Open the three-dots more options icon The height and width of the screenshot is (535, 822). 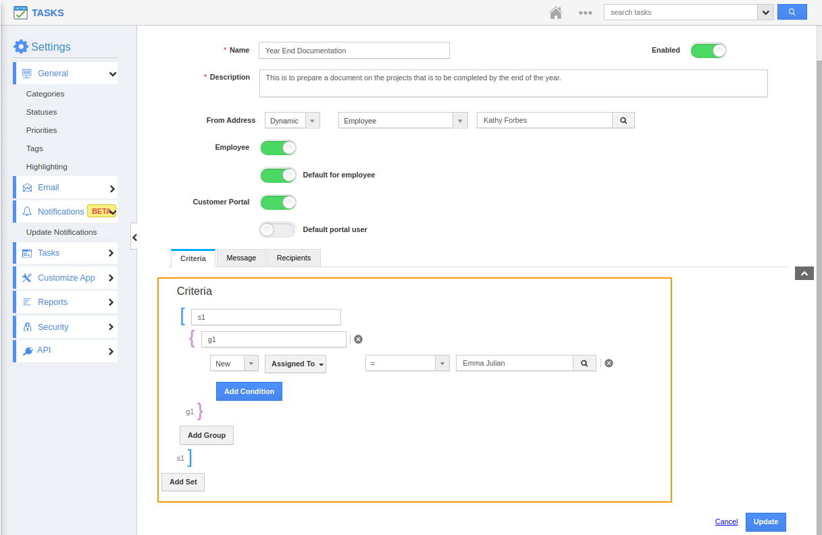pyautogui.click(x=585, y=12)
